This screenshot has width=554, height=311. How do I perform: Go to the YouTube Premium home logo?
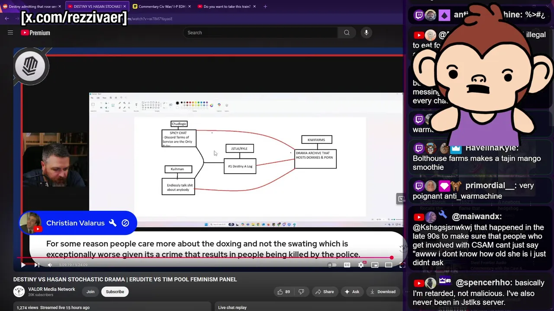[35, 33]
